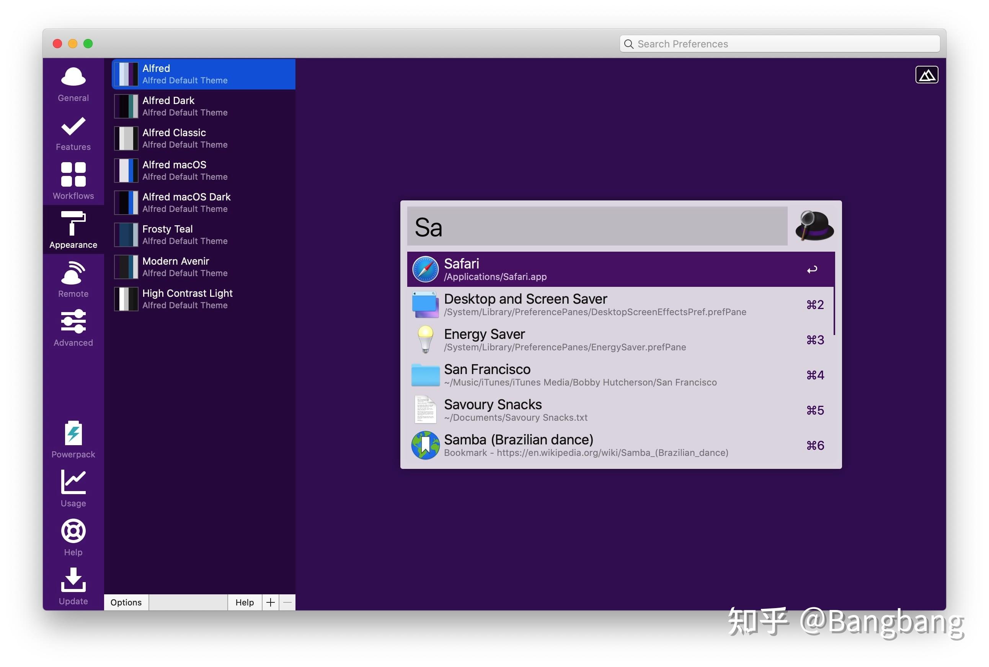This screenshot has width=989, height=667.
Task: Go to Workflows in the sidebar
Action: pos(73,181)
